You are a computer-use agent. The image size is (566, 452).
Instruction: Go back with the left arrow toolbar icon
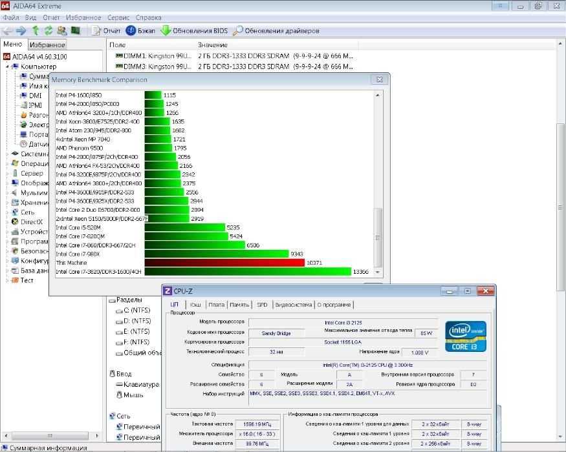(8, 31)
